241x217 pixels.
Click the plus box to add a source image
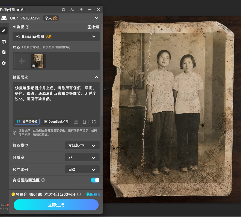tap(22, 61)
